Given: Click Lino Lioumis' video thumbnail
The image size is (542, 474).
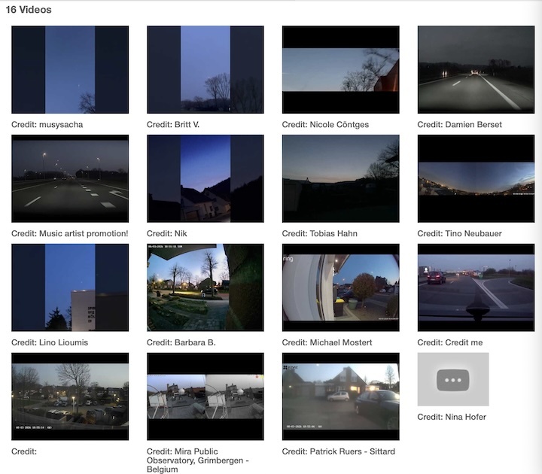Looking at the screenshot, I should (x=70, y=288).
